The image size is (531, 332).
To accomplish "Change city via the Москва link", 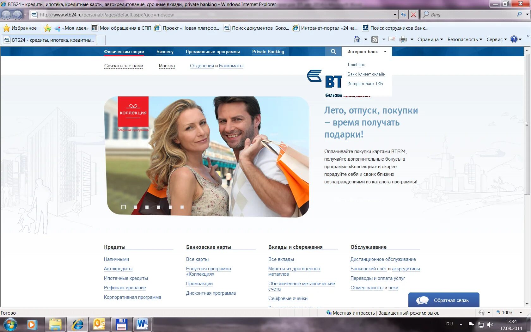I will point(167,66).
